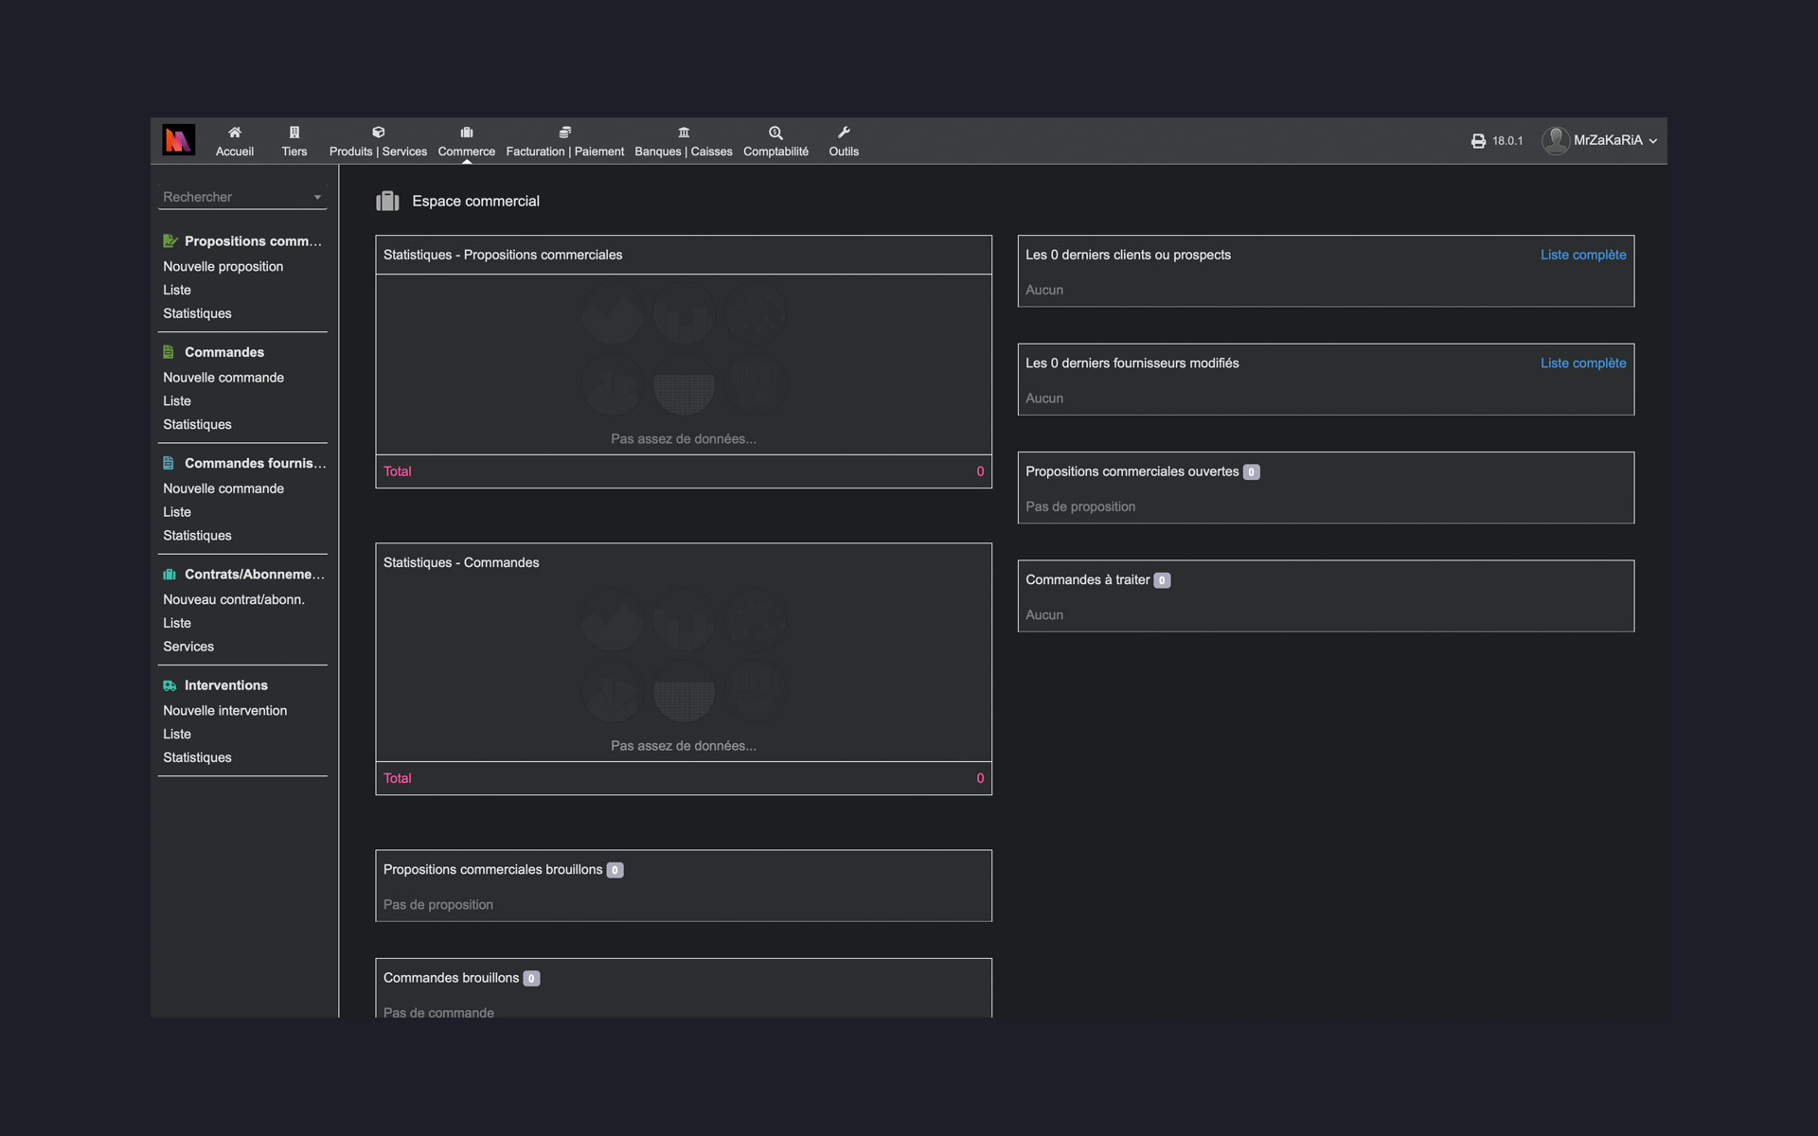Open Facturation | Paiement coins icon
Image resolution: width=1818 pixels, height=1136 pixels.
click(x=564, y=133)
